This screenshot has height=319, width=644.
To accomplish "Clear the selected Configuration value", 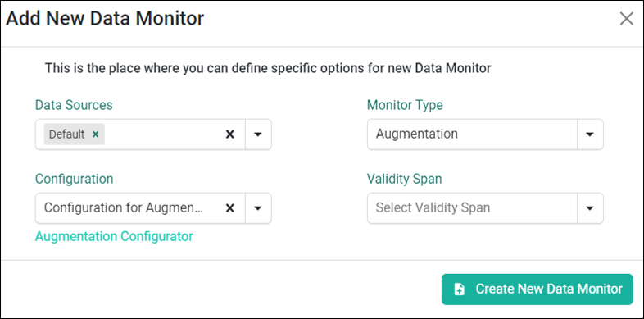I will (x=230, y=208).
